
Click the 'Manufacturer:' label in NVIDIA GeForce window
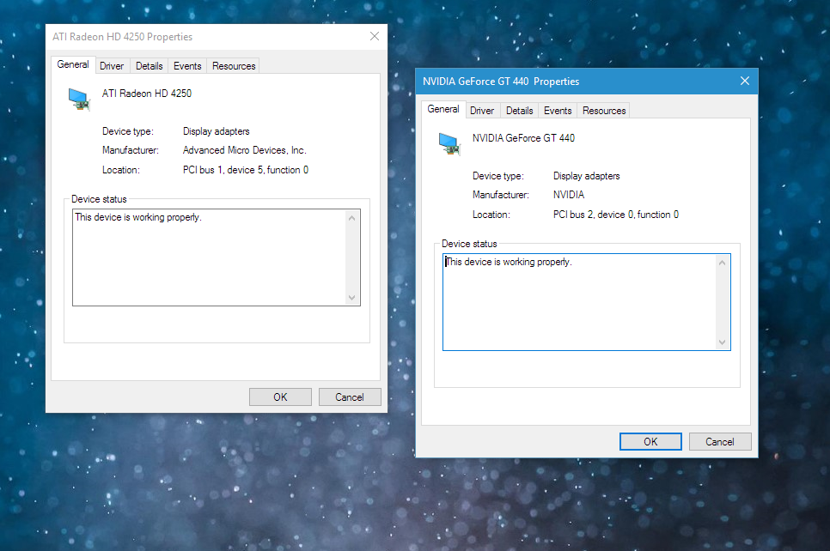[501, 195]
